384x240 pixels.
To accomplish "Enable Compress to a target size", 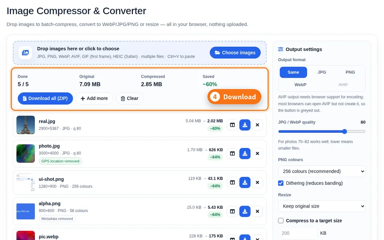I will pyautogui.click(x=281, y=221).
